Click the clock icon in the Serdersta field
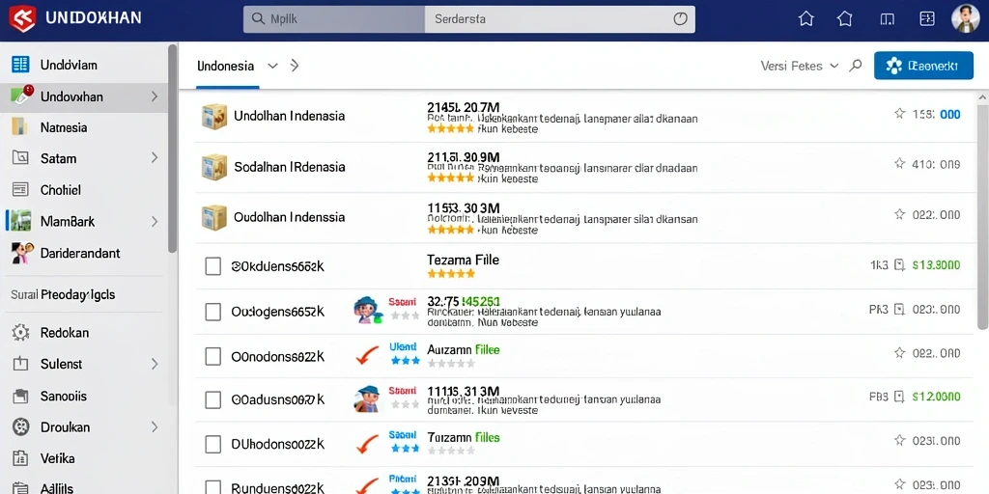The width and height of the screenshot is (989, 494). click(680, 19)
